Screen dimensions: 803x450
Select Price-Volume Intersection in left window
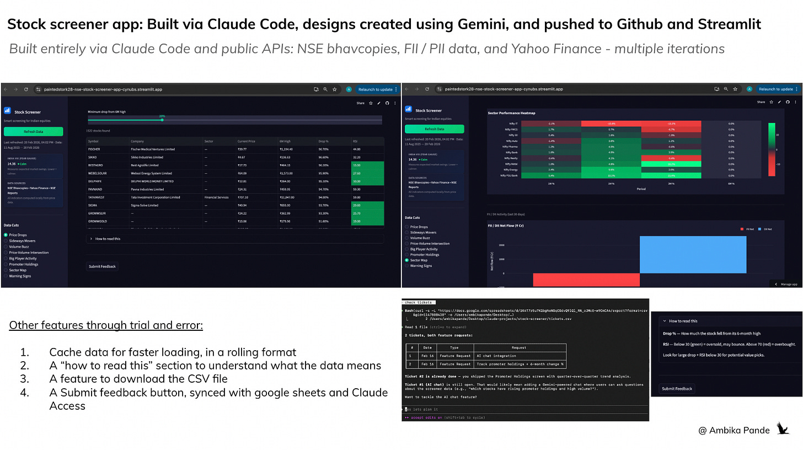point(6,253)
